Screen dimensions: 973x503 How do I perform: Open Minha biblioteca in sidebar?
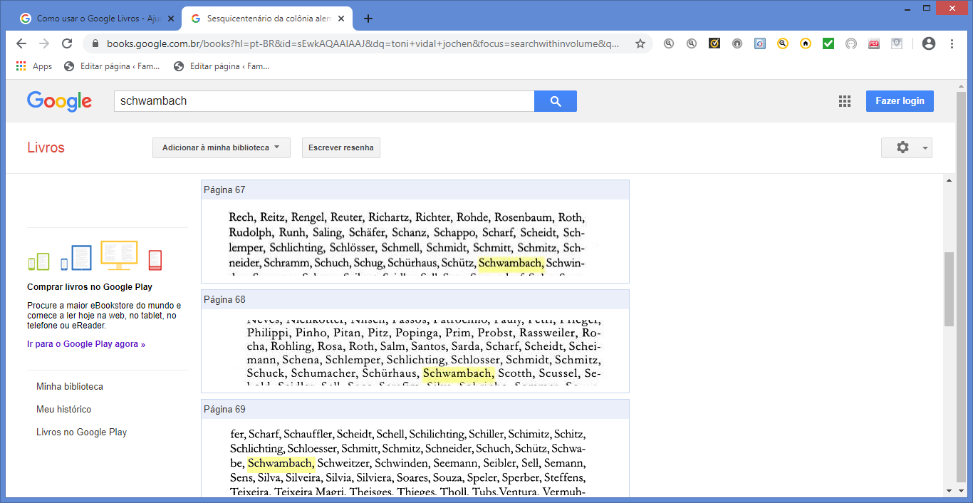(x=70, y=387)
